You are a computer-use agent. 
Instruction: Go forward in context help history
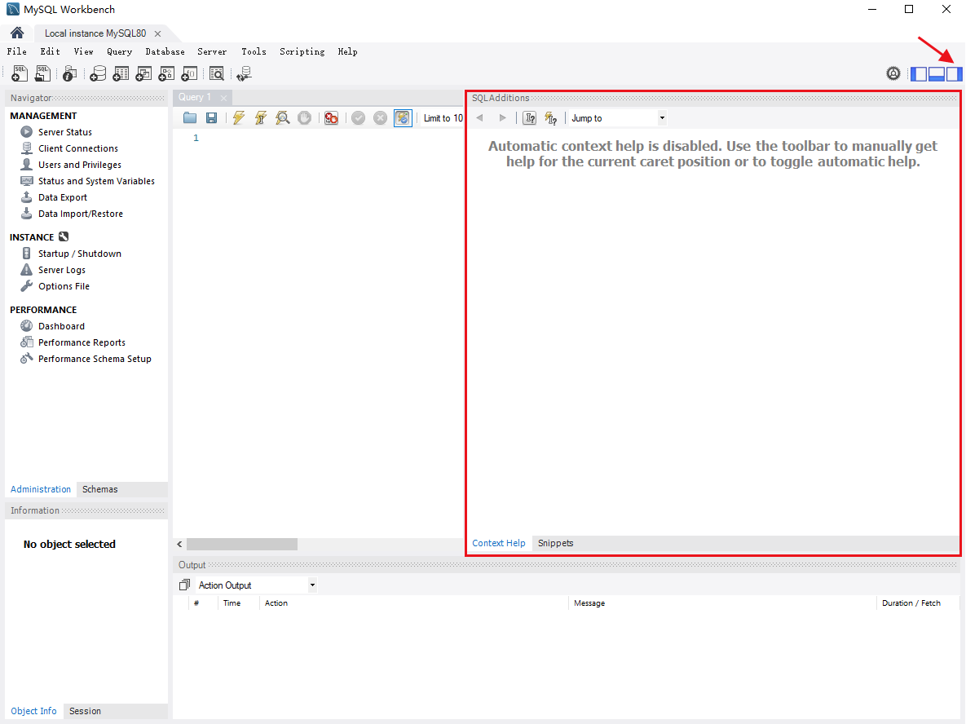tap(503, 117)
